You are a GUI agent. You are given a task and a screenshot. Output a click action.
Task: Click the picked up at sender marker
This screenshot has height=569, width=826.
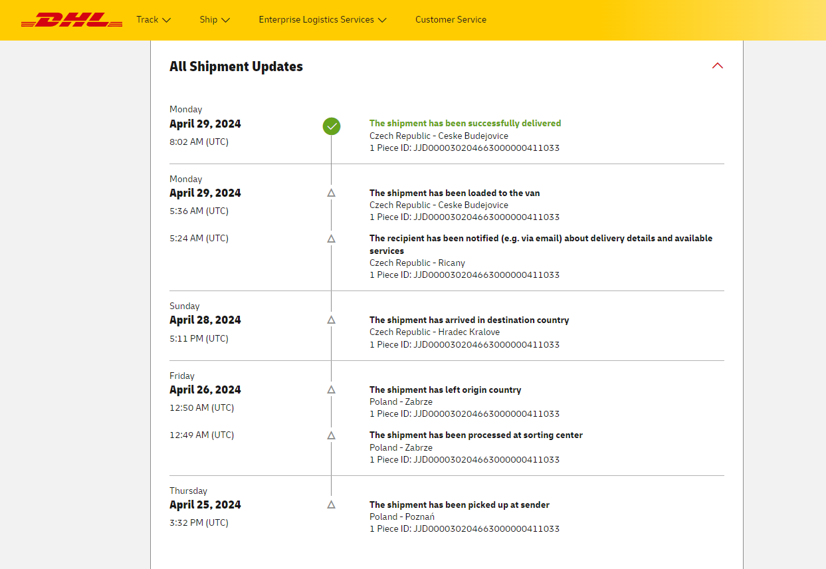point(332,505)
